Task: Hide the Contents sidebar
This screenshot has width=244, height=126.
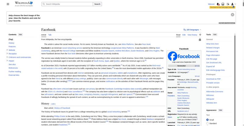Action: point(20,35)
